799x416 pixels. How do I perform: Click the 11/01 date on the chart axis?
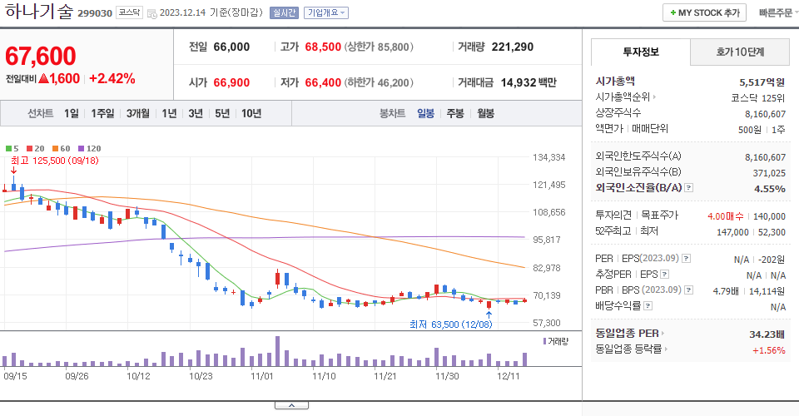[262, 376]
